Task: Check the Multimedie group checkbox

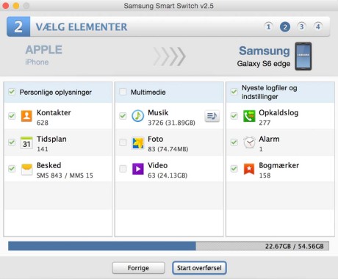Action: click(x=123, y=92)
